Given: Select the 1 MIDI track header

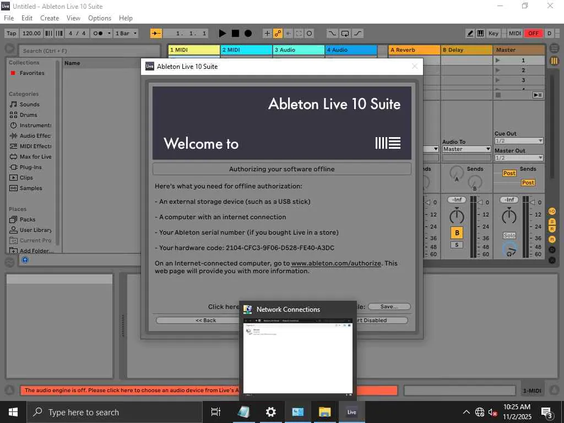Looking at the screenshot, I should pos(194,50).
